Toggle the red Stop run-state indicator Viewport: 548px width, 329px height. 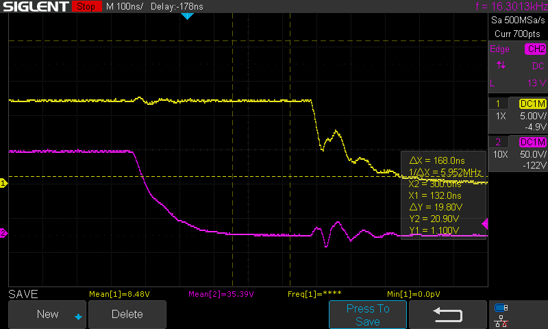tap(84, 7)
